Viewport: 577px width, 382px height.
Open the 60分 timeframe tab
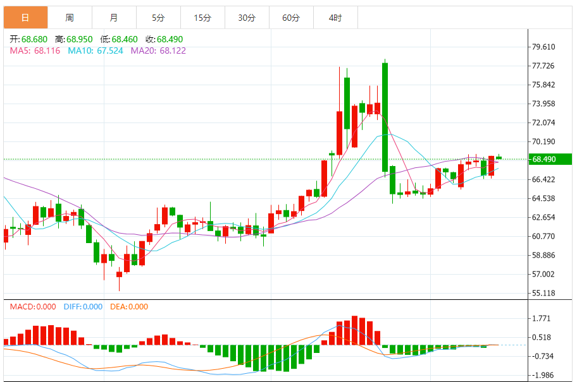pyautogui.click(x=291, y=17)
